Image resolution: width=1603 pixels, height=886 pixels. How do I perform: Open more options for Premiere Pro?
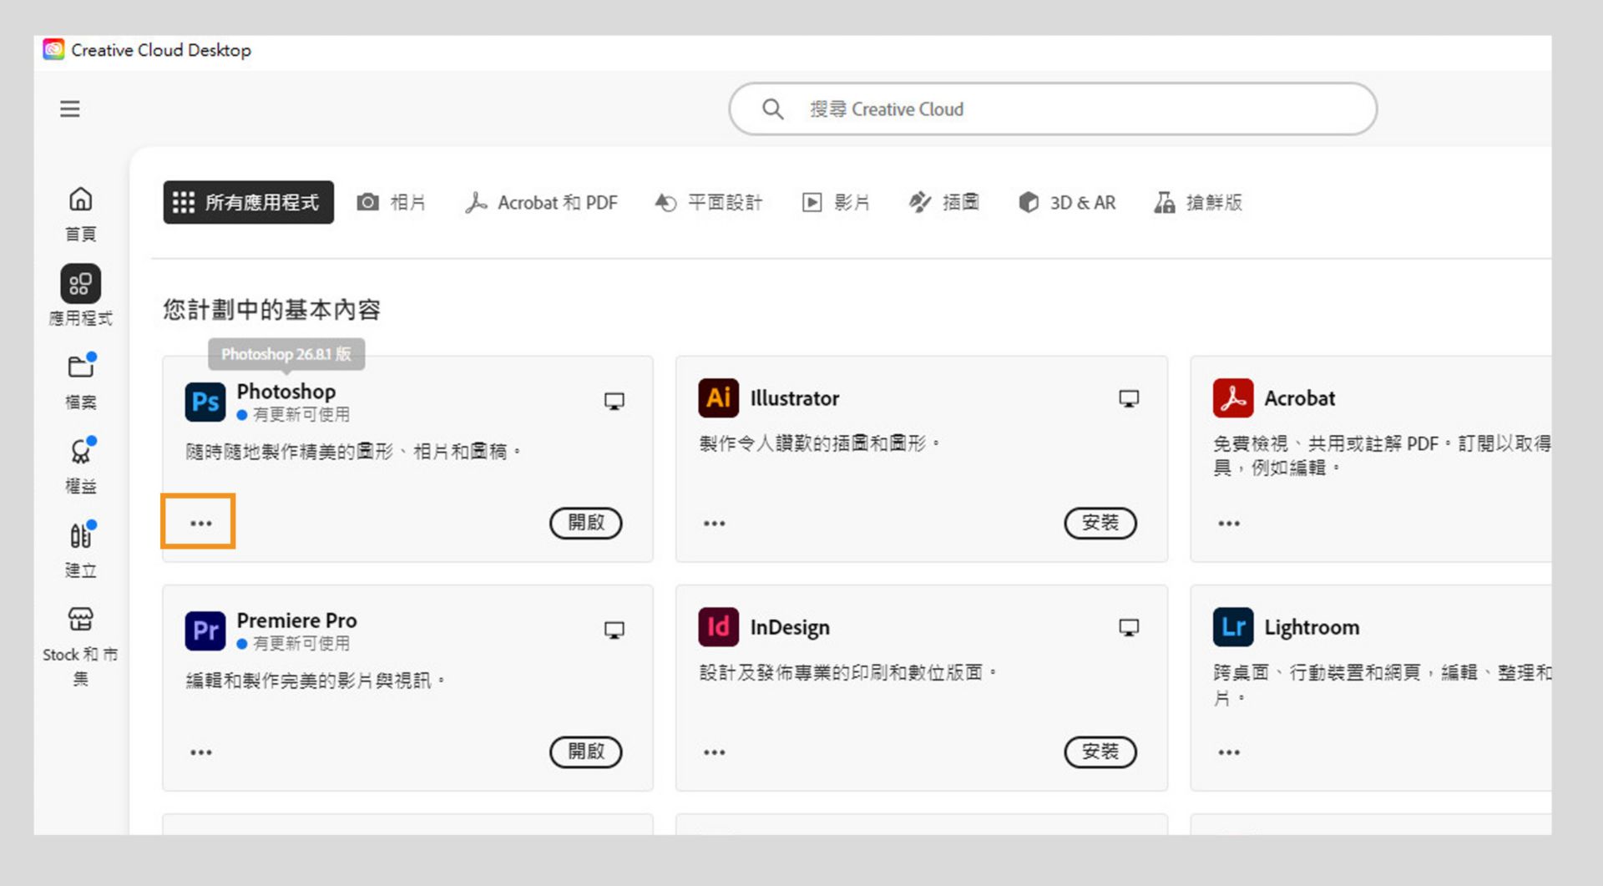point(200,752)
